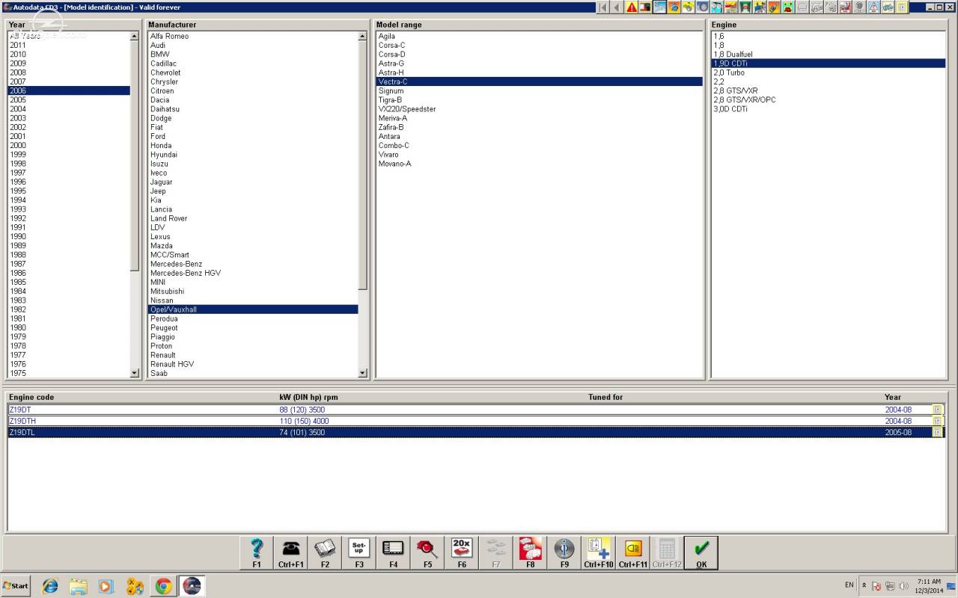Open the F3 Set-up button
Image resolution: width=958 pixels, height=598 pixels.
[359, 552]
